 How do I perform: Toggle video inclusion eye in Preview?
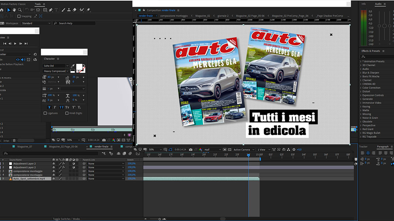(x=18, y=60)
